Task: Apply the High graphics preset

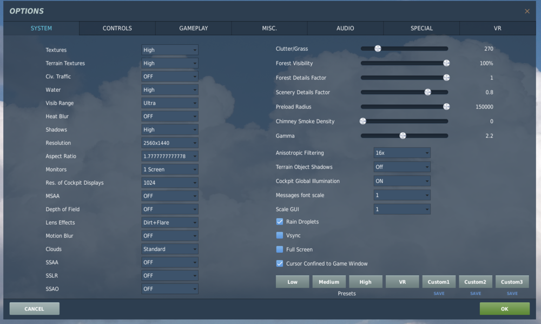Action: 365,281
